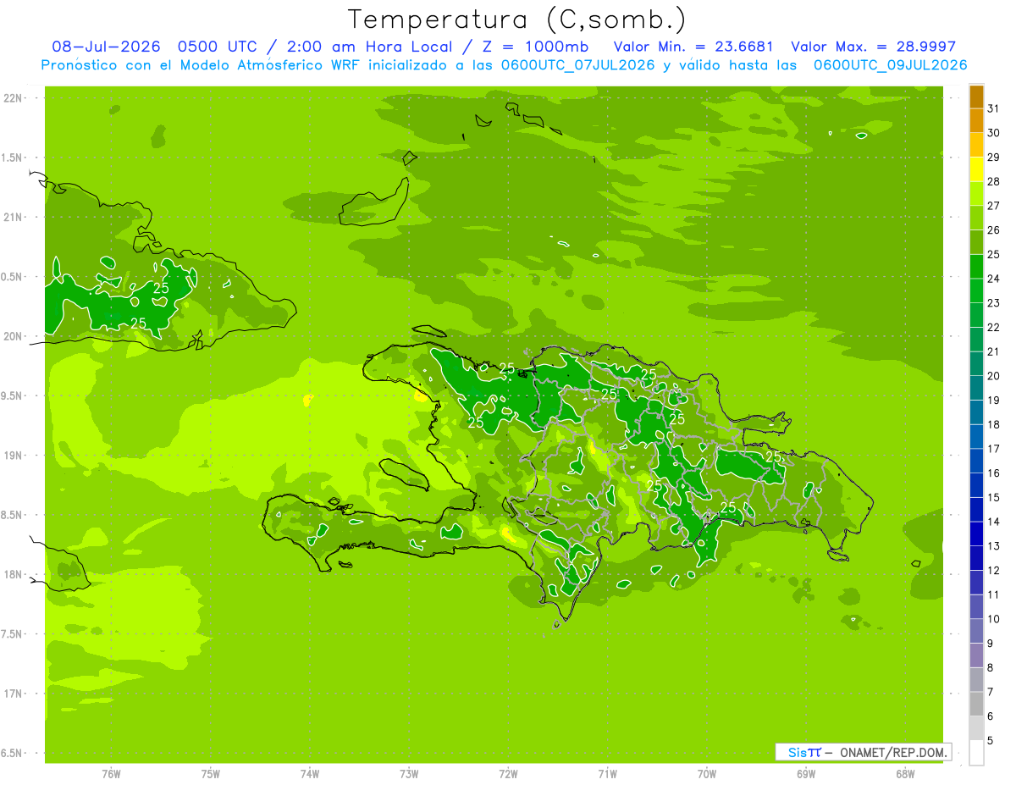Screen dimensions: 1016x785
Task: Click the Valor Min. = 23.6681 text
Action: click(x=693, y=47)
